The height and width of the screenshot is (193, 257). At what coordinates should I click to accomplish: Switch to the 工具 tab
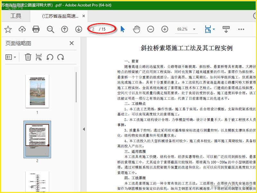click(16, 16)
